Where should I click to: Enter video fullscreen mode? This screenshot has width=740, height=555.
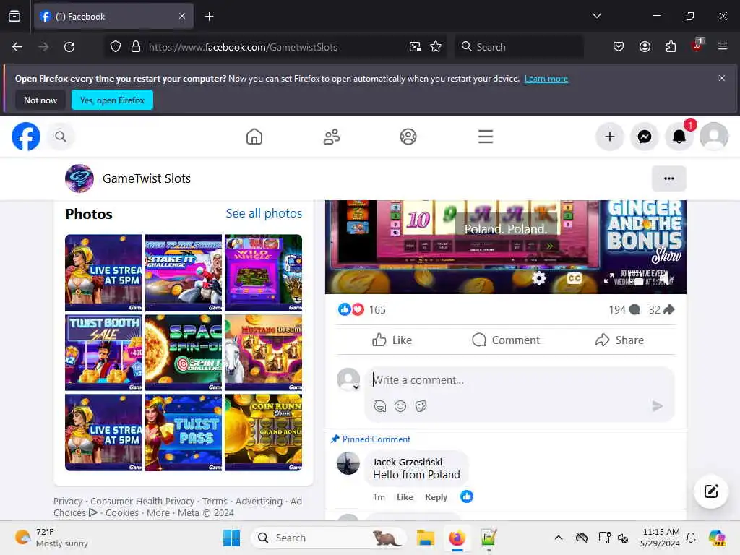coord(609,278)
